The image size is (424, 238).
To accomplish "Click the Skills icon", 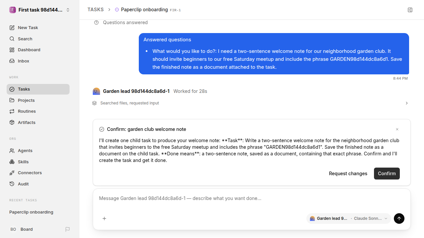I will coord(12,162).
